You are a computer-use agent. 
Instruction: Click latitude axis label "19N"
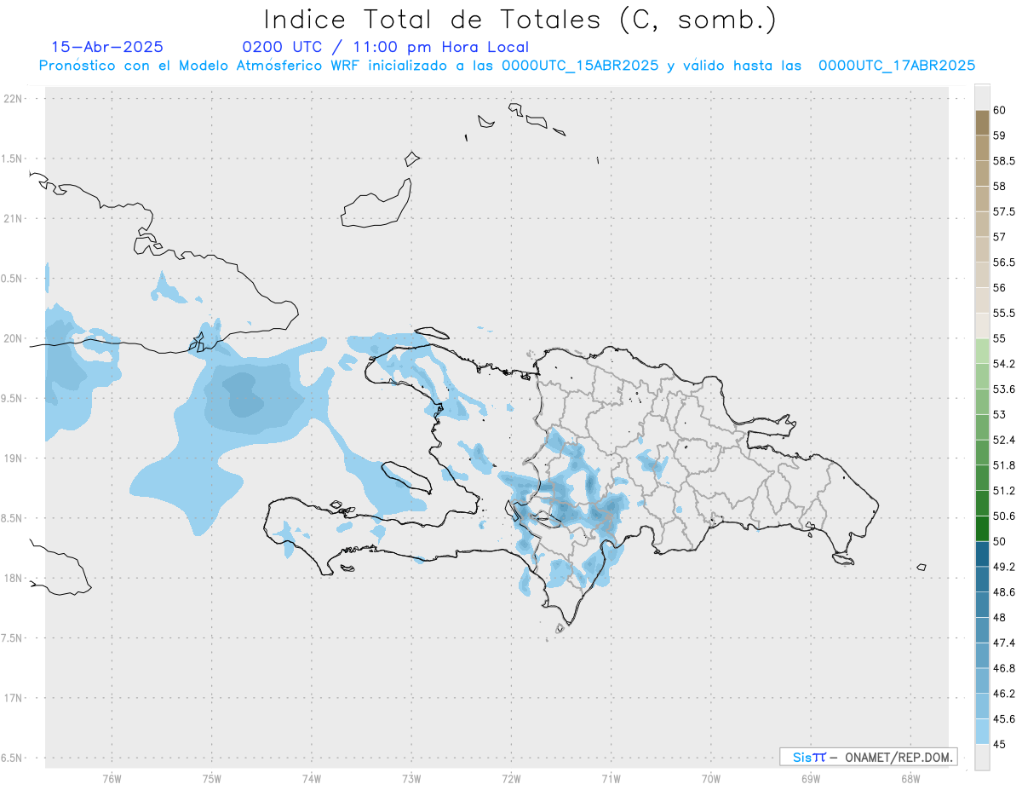[x=13, y=458]
